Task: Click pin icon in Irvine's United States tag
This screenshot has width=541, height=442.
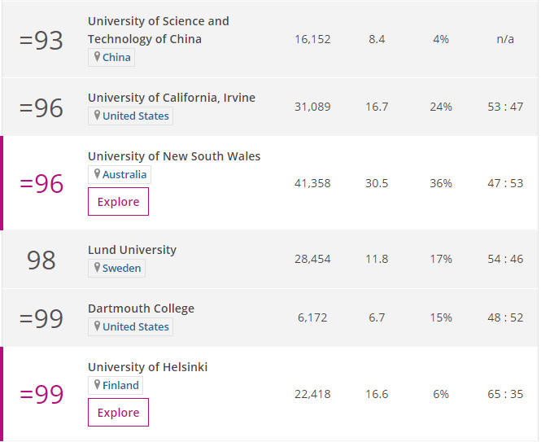Action: (x=97, y=116)
